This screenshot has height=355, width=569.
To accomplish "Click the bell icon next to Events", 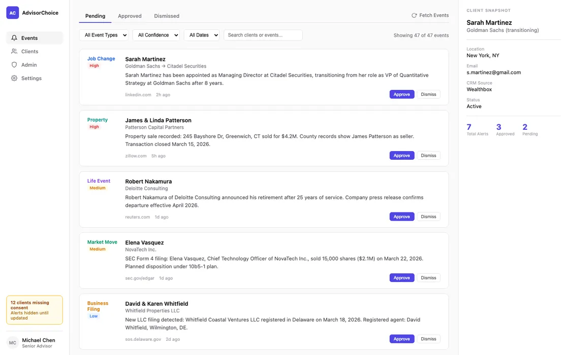I will pos(14,38).
